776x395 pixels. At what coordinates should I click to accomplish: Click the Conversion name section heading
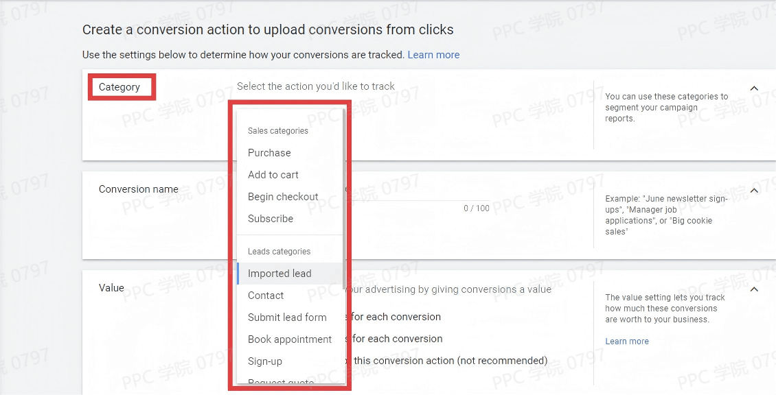click(139, 189)
